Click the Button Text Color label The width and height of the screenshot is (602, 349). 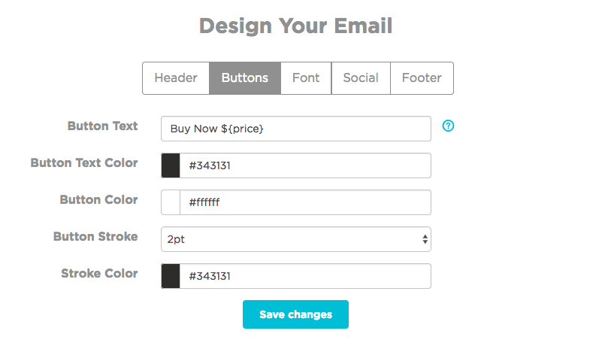(x=84, y=163)
